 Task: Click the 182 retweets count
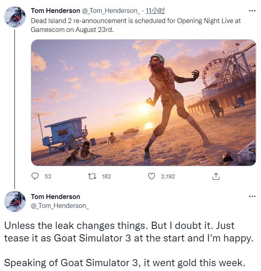106,176
